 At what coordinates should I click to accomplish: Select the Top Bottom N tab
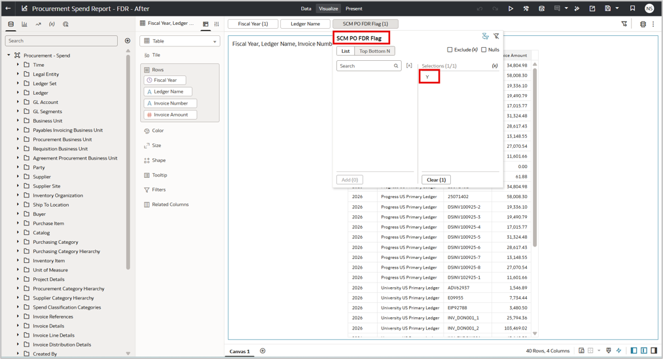[x=374, y=51]
